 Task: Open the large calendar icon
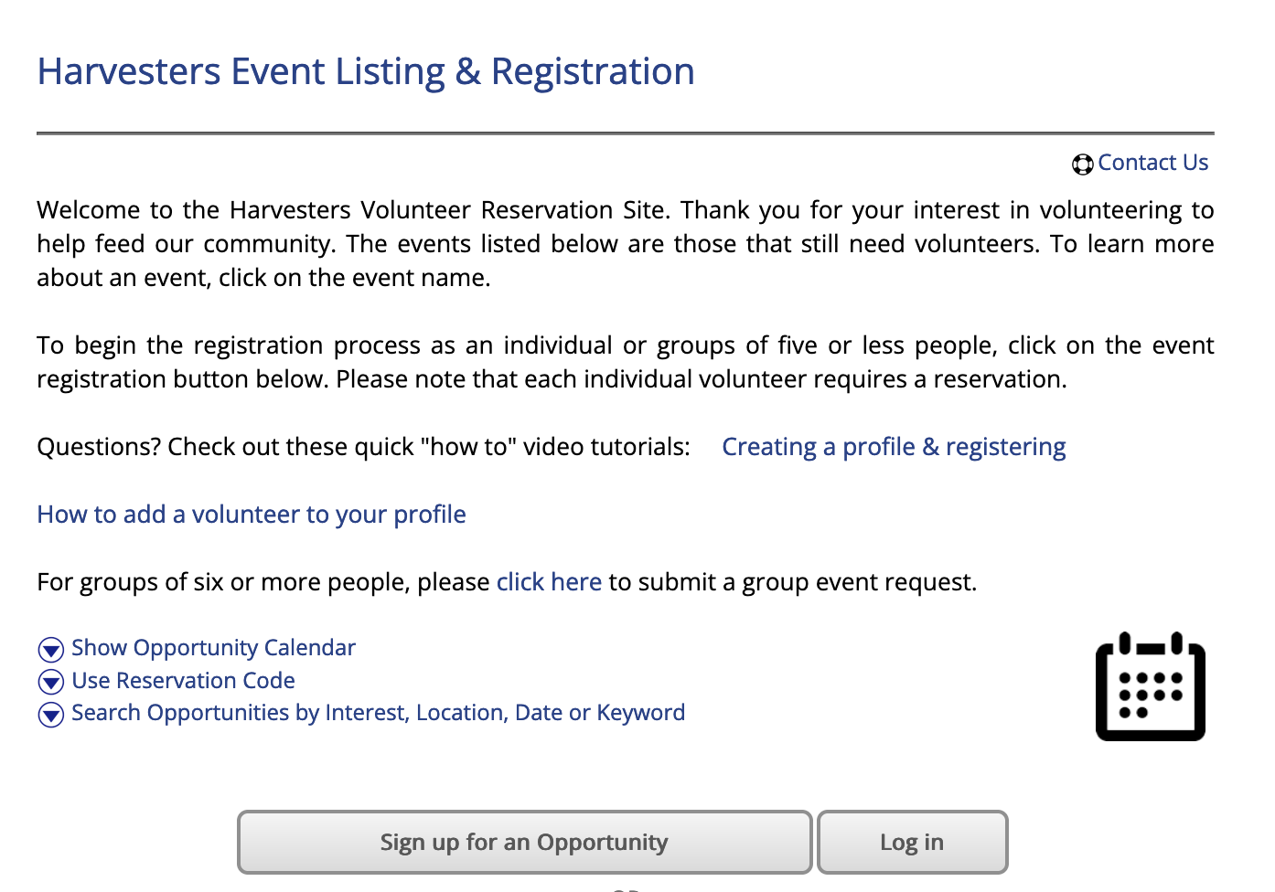tap(1151, 686)
